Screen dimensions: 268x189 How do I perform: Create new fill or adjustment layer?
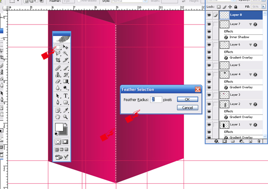(x=241, y=141)
